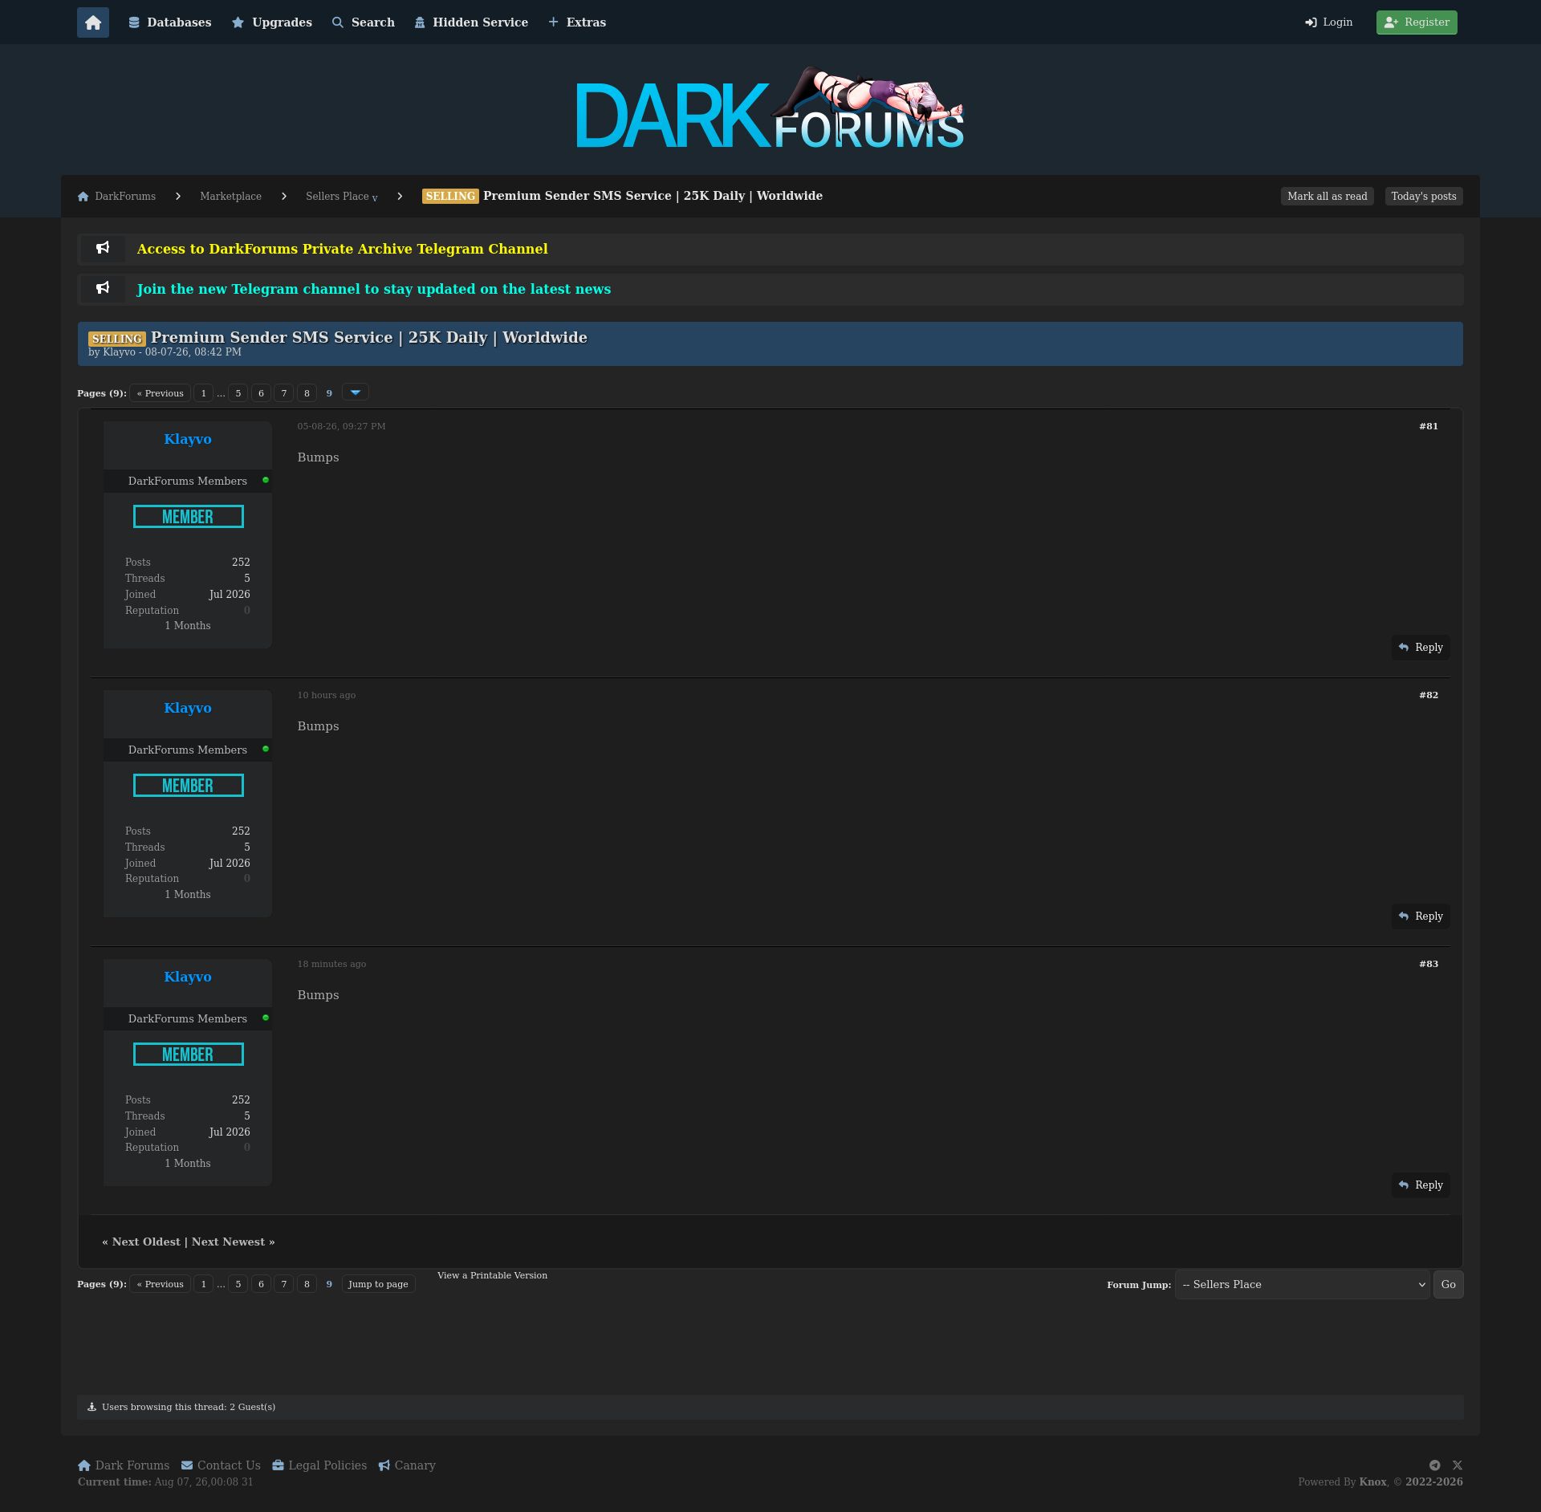1541x1512 pixels.
Task: Open the Knox link in footer
Action: (1372, 1482)
